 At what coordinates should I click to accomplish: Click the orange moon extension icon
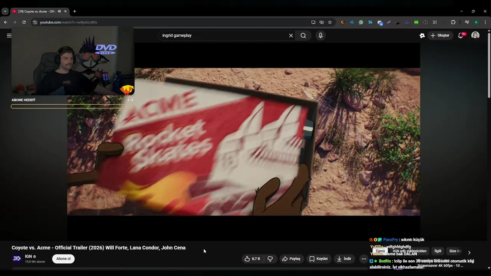tap(343, 22)
